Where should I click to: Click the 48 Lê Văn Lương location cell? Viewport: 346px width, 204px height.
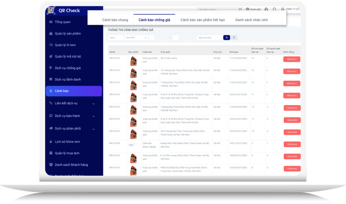click(169, 58)
